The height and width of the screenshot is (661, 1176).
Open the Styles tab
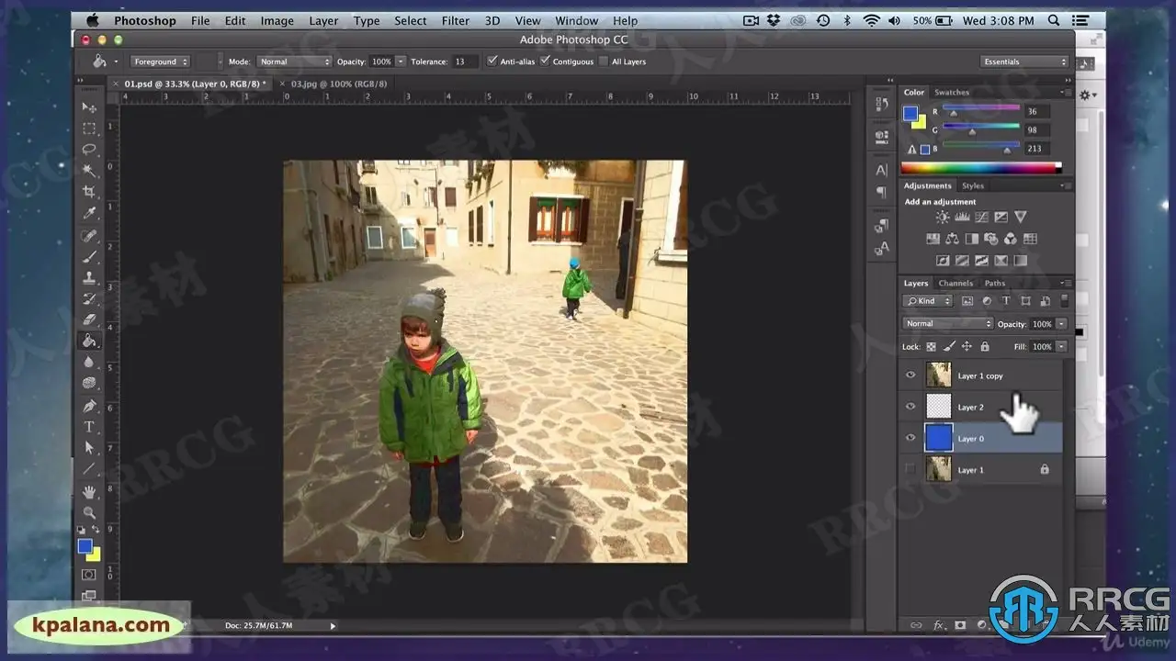(x=972, y=185)
